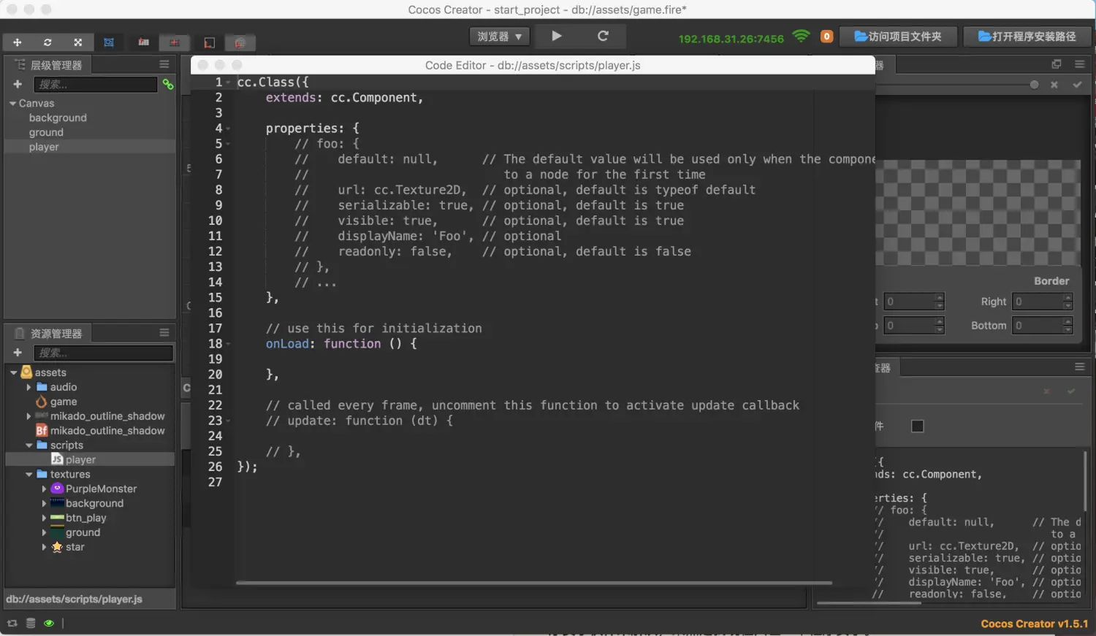
Task: Click the 打开程序安装路径 button
Action: 1027,37
